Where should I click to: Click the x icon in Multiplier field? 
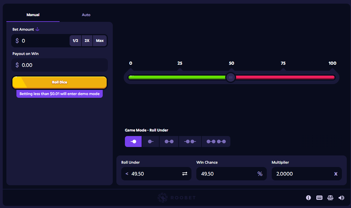tap(336, 174)
